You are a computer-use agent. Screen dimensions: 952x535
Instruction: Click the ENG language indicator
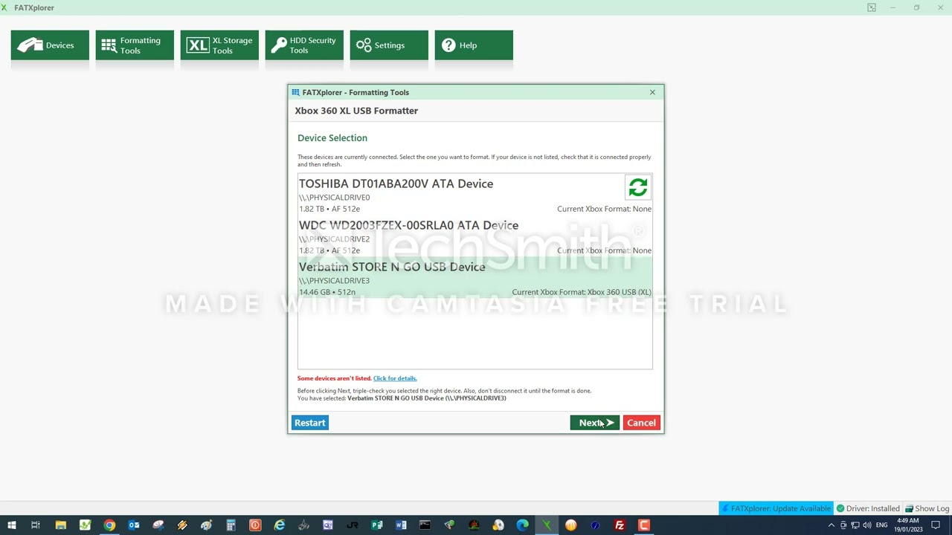(x=883, y=525)
